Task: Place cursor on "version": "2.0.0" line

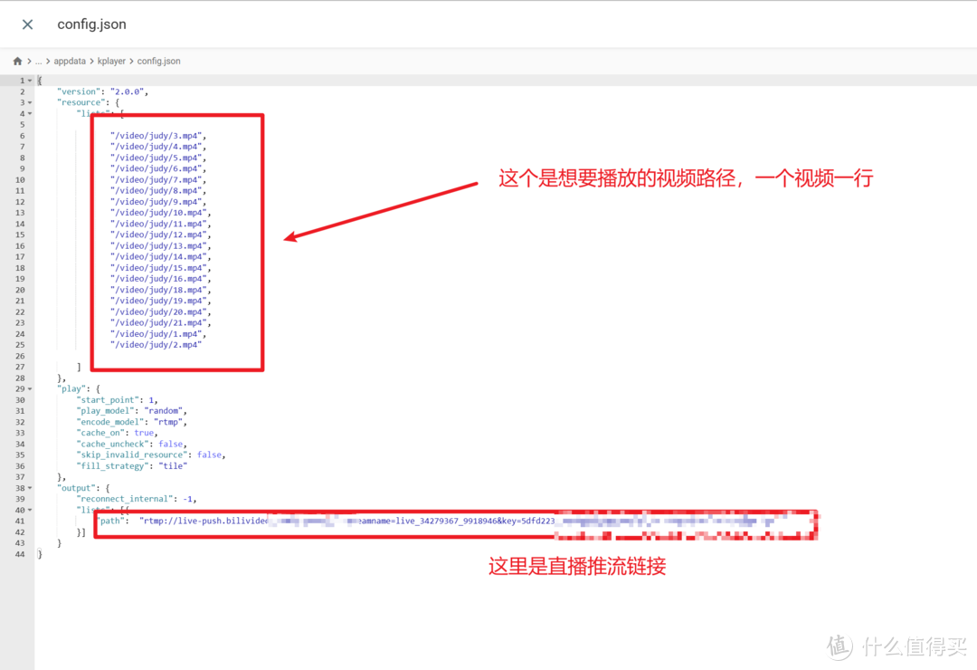Action: [103, 91]
